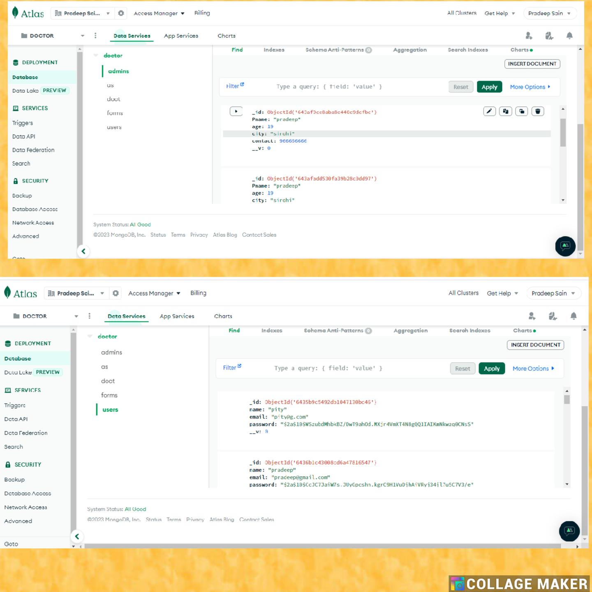Select users collection in top screenshot tree

click(x=114, y=127)
